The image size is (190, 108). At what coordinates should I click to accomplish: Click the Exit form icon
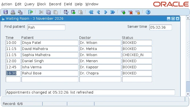pyautogui.click(x=30, y=12)
